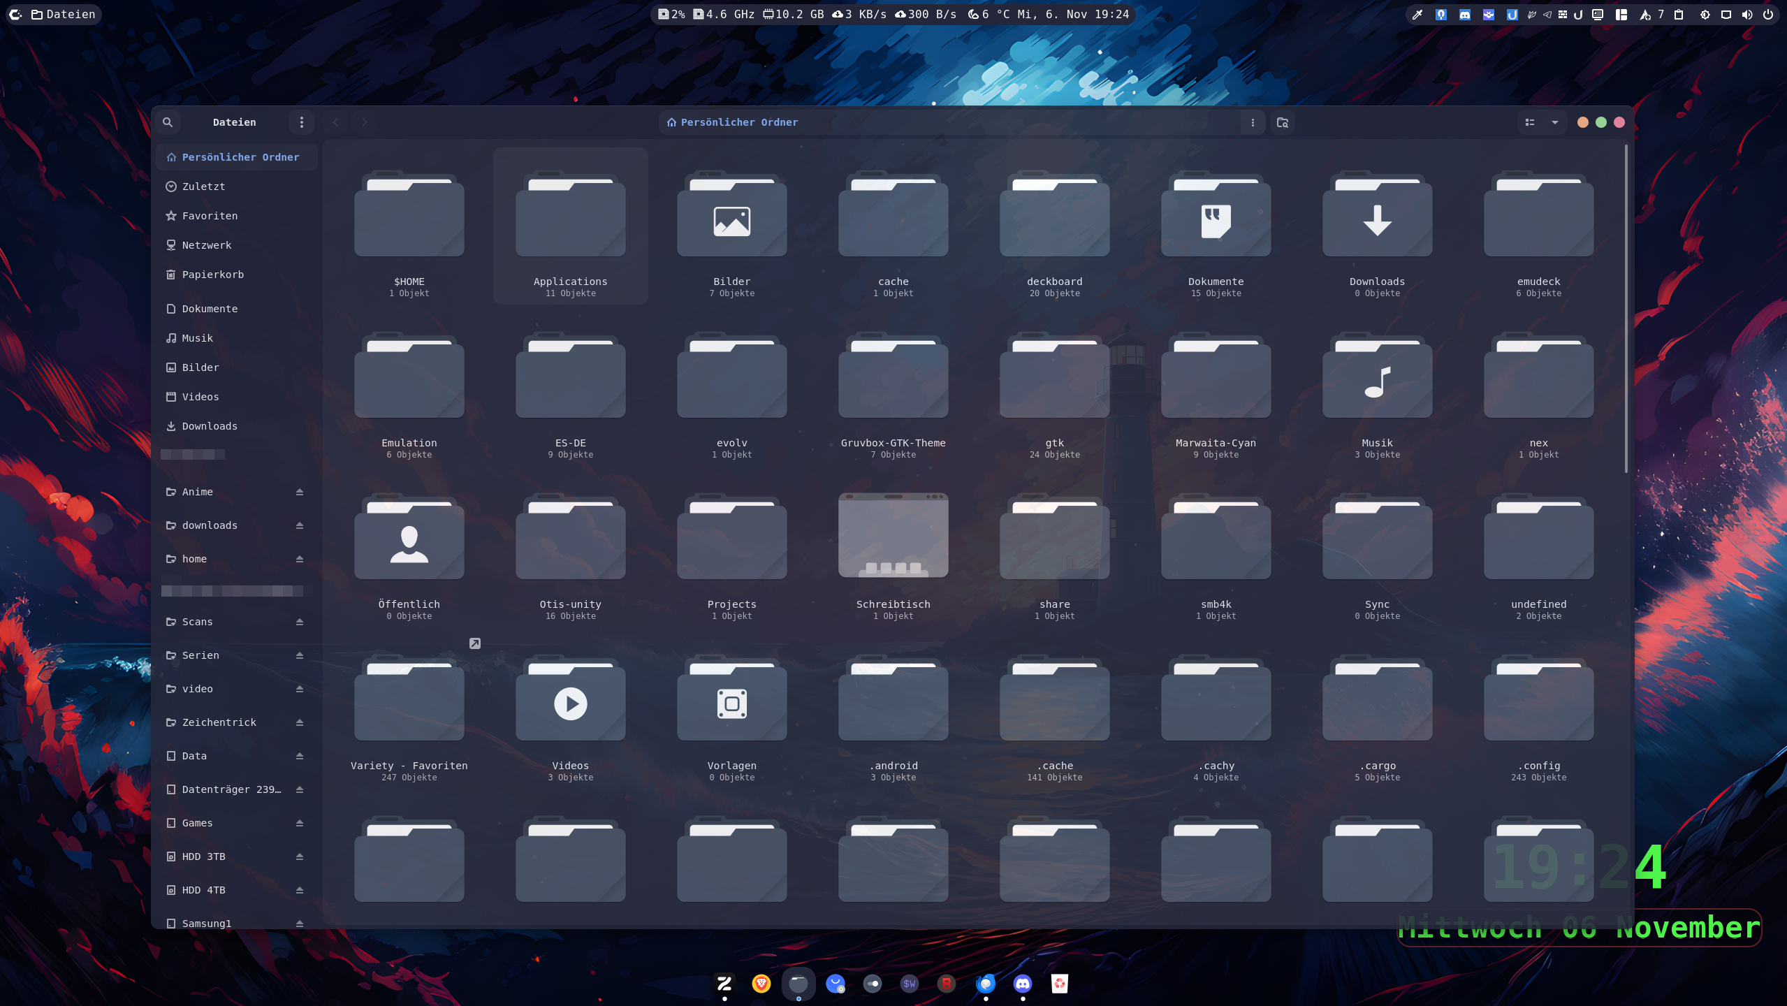This screenshot has width=1787, height=1006.
Task: Eject the Games drive
Action: click(300, 823)
